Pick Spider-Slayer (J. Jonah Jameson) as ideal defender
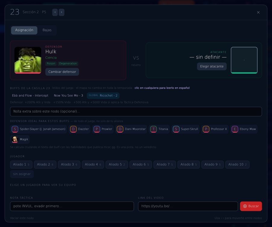Viewport: 272px width, 227px height. [x=38, y=129]
